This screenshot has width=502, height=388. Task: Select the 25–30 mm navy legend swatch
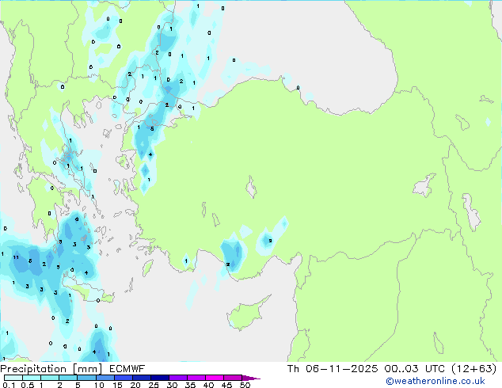160,378
